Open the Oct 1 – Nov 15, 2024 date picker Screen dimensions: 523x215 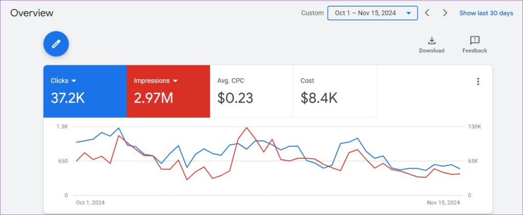pyautogui.click(x=372, y=13)
